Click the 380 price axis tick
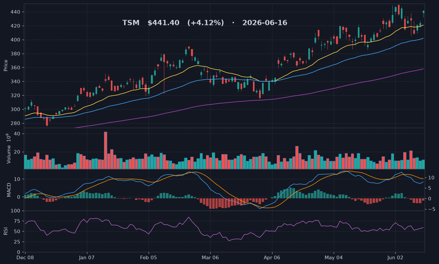439x264 pixels. [x=16, y=54]
